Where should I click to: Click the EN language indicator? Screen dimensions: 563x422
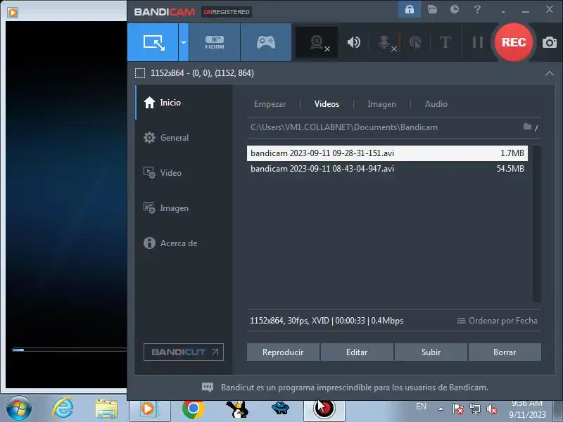[x=421, y=407]
